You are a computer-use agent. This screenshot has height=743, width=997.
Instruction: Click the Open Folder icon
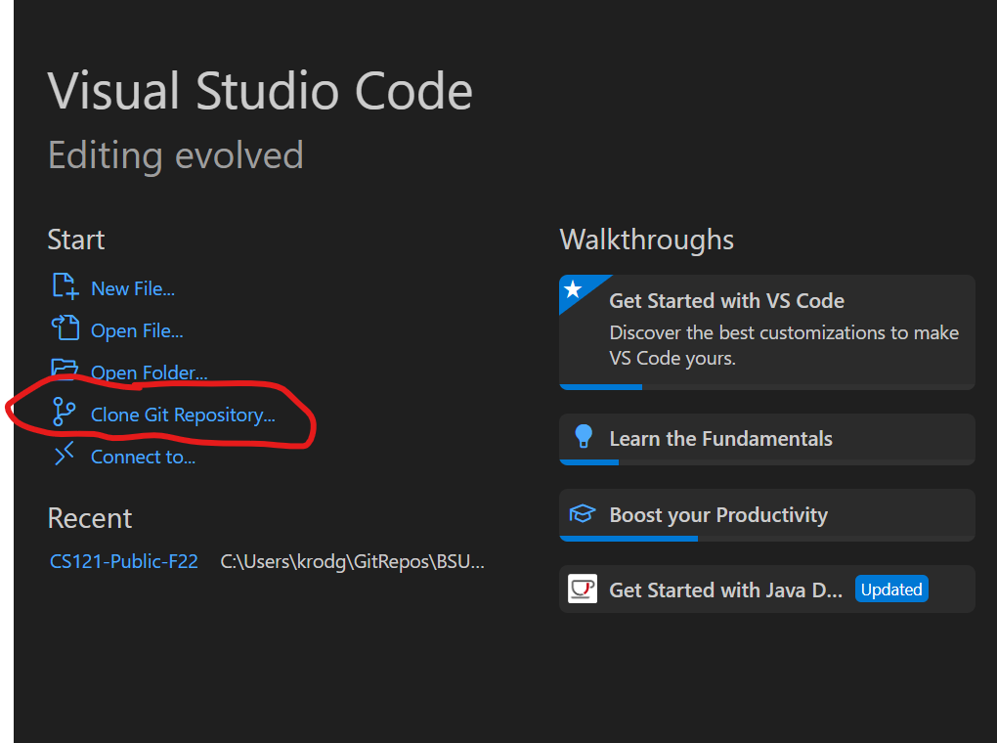[65, 370]
